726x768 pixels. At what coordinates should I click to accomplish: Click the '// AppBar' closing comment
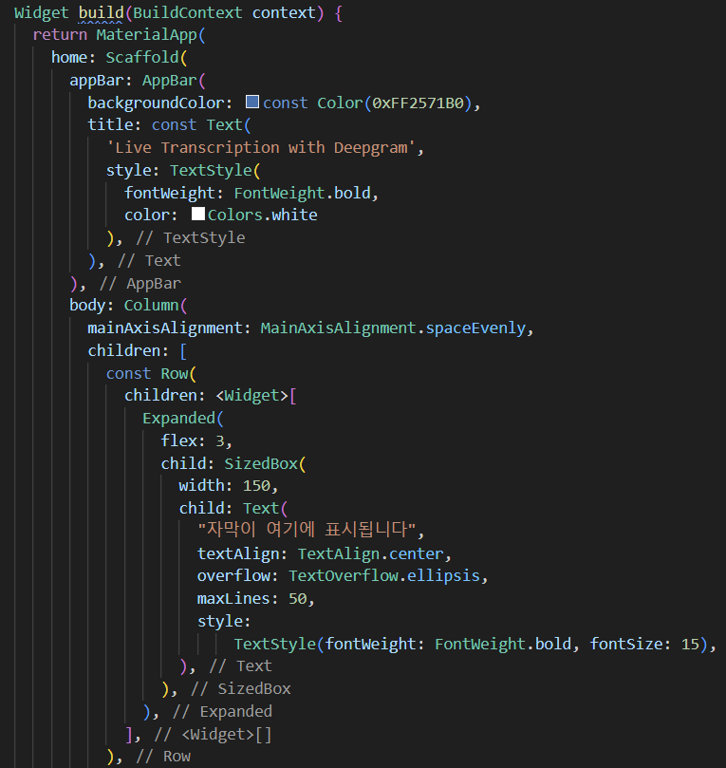(x=140, y=283)
